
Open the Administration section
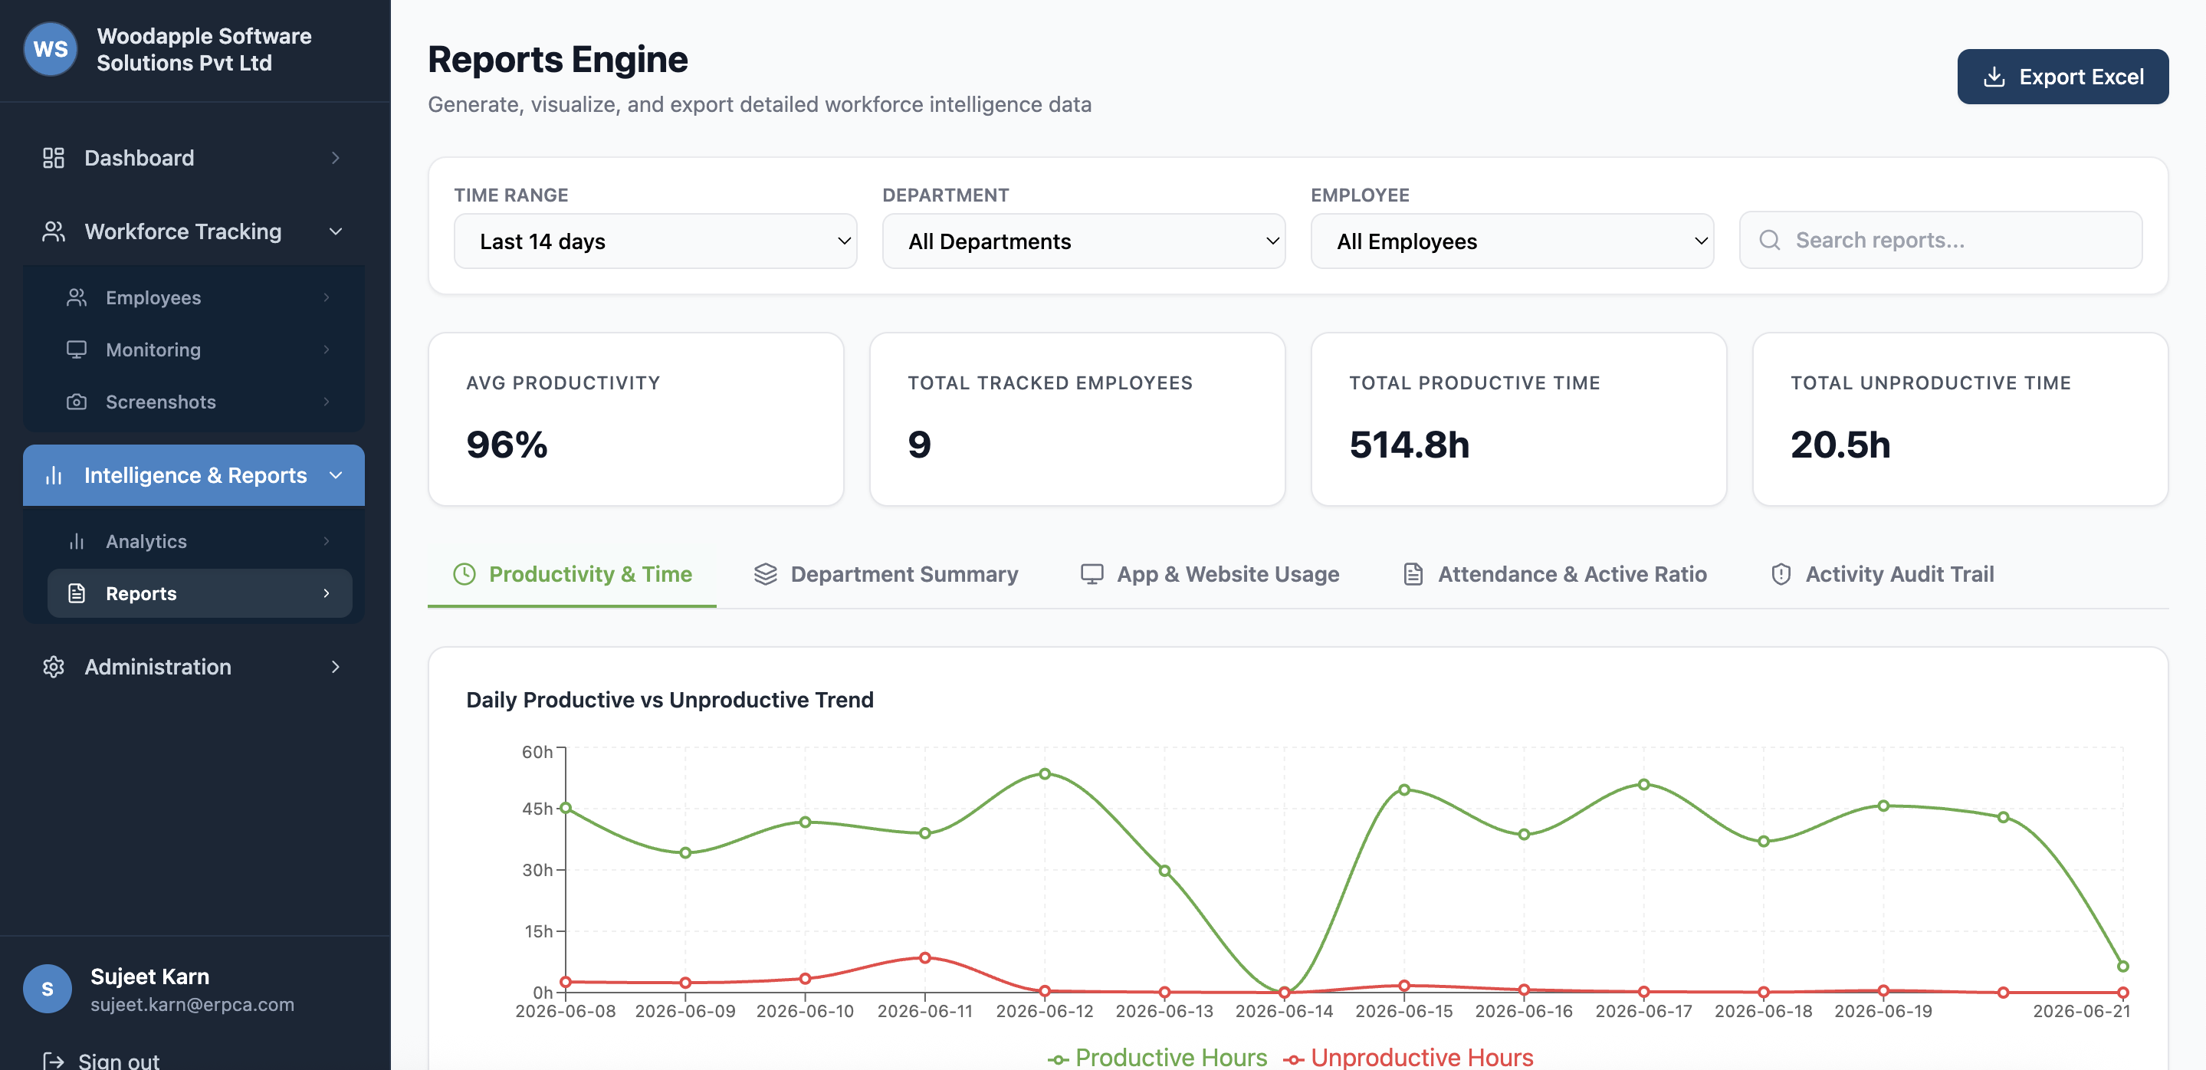(x=193, y=667)
